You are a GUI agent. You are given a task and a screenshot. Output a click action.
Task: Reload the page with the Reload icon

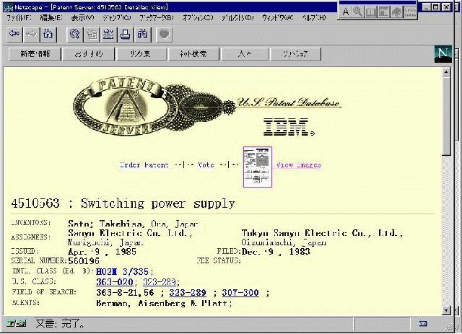click(74, 33)
